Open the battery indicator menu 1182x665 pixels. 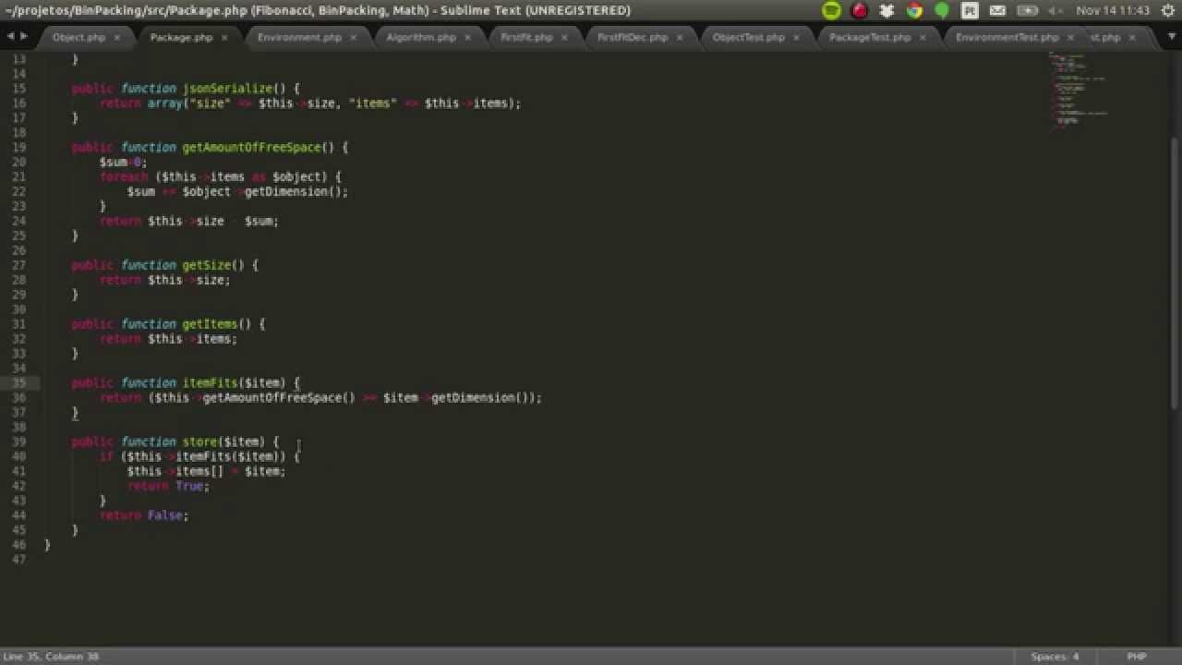1028,11
